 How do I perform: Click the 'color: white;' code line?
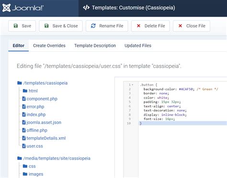[156, 98]
